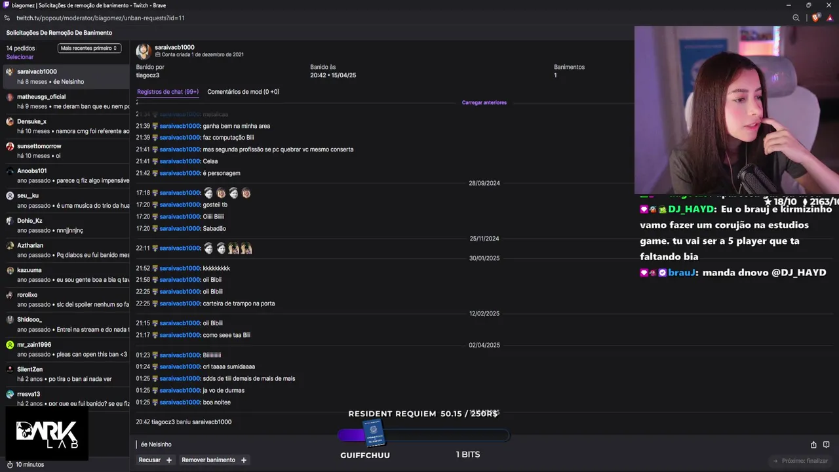
Task: Click the plus icon beside Remover banimento
Action: (x=244, y=460)
